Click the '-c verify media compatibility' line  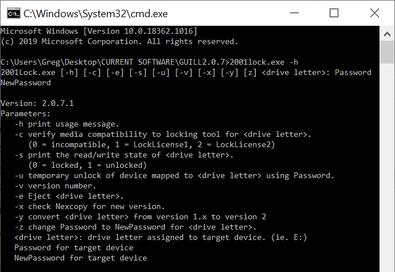(163, 134)
